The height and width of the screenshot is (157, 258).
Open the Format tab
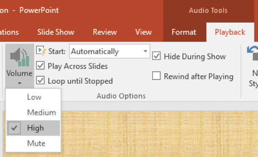[184, 32]
